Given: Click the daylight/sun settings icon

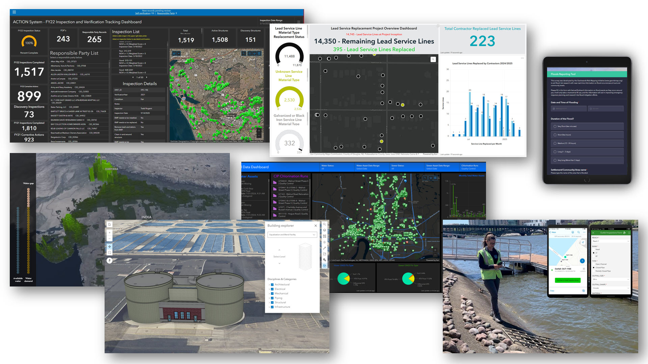Looking at the screenshot, I should point(325,242).
